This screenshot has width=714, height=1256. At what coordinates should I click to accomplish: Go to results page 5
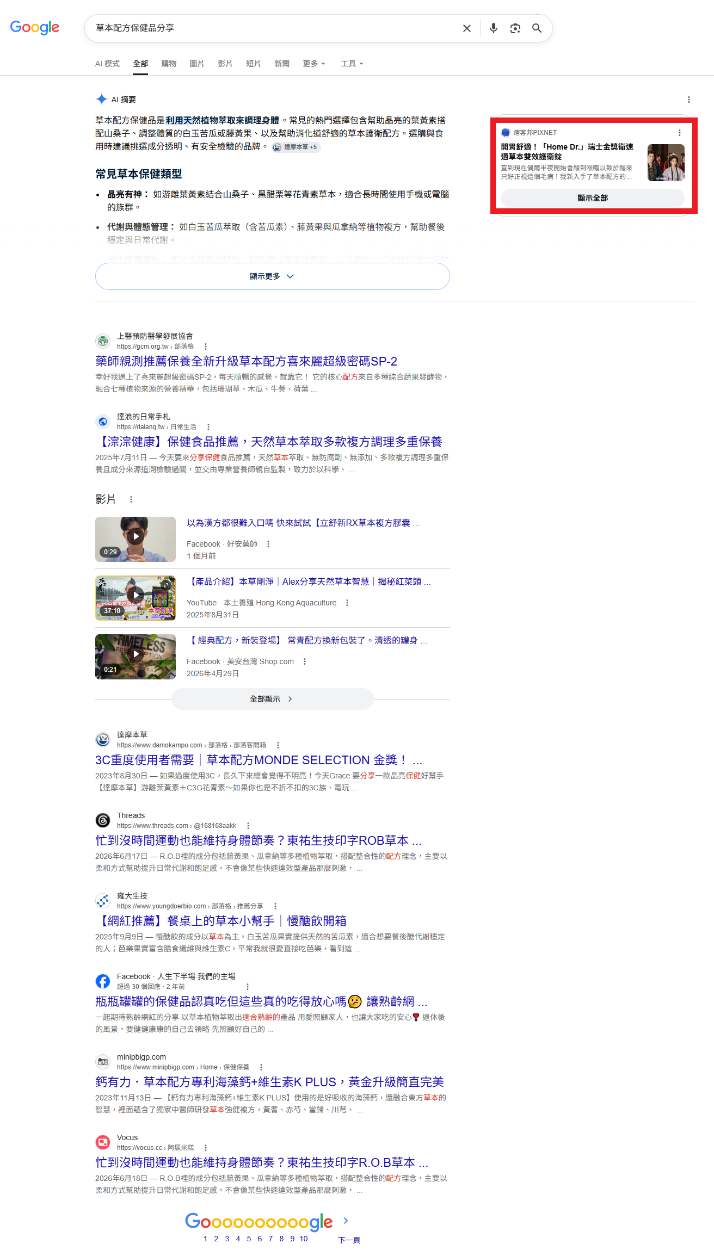click(249, 1239)
